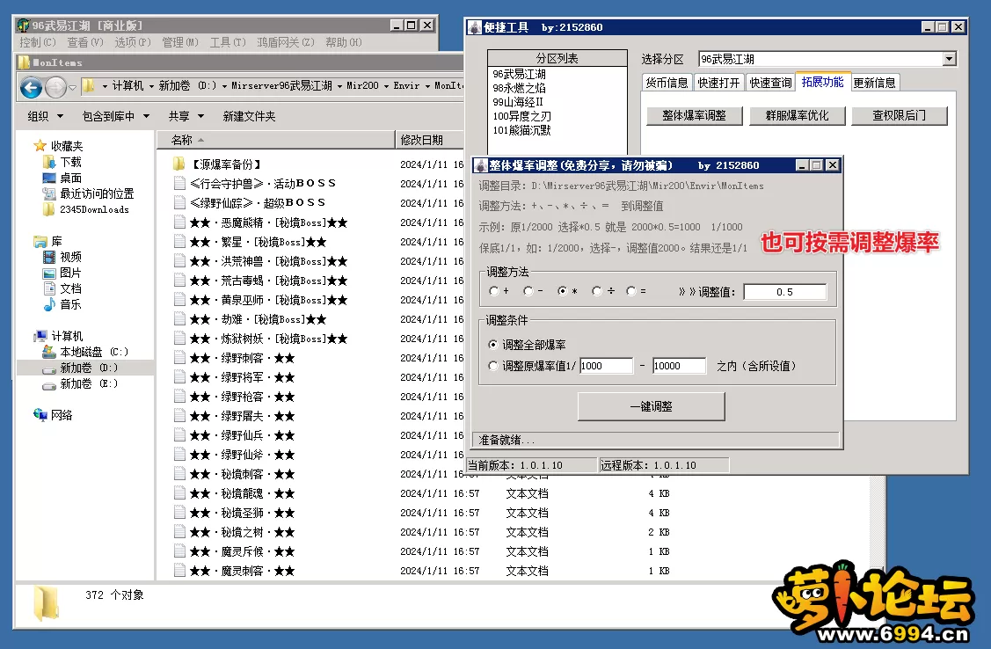This screenshot has width=991, height=649.
Task: Click the 群服爆率优化 button
Action: [797, 116]
